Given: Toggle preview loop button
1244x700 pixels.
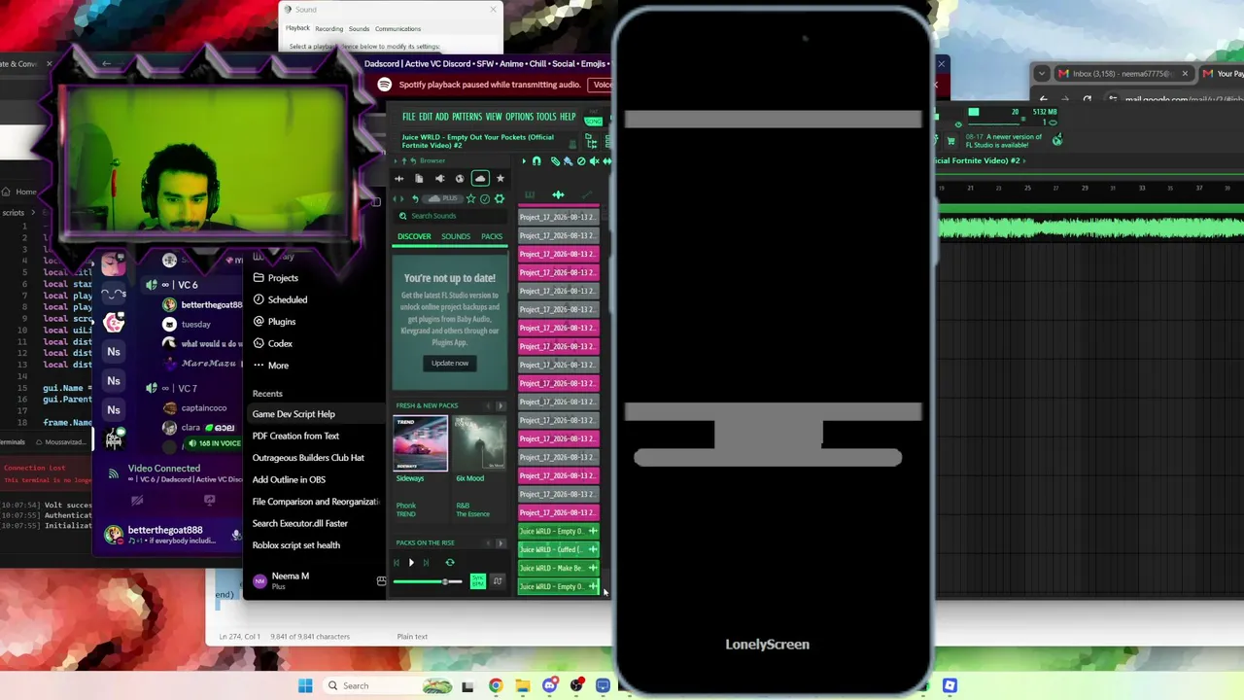Looking at the screenshot, I should (450, 563).
